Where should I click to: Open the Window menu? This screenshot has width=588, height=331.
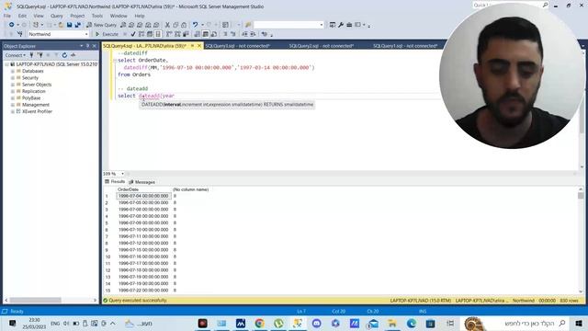[119, 16]
